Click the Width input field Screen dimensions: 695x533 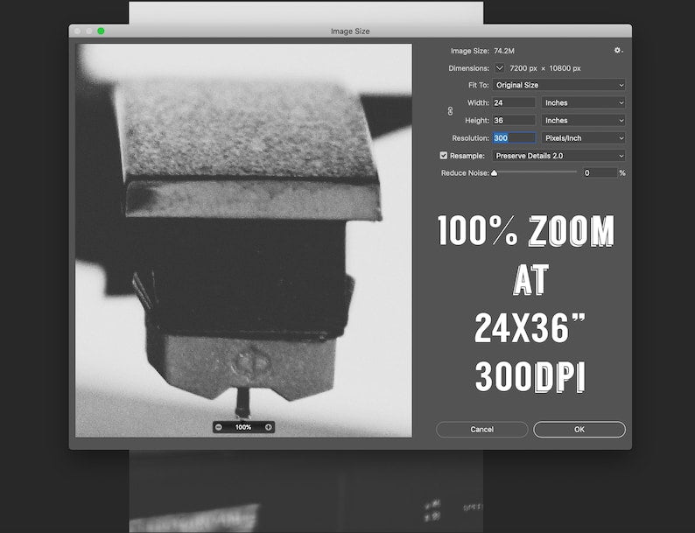tap(513, 102)
